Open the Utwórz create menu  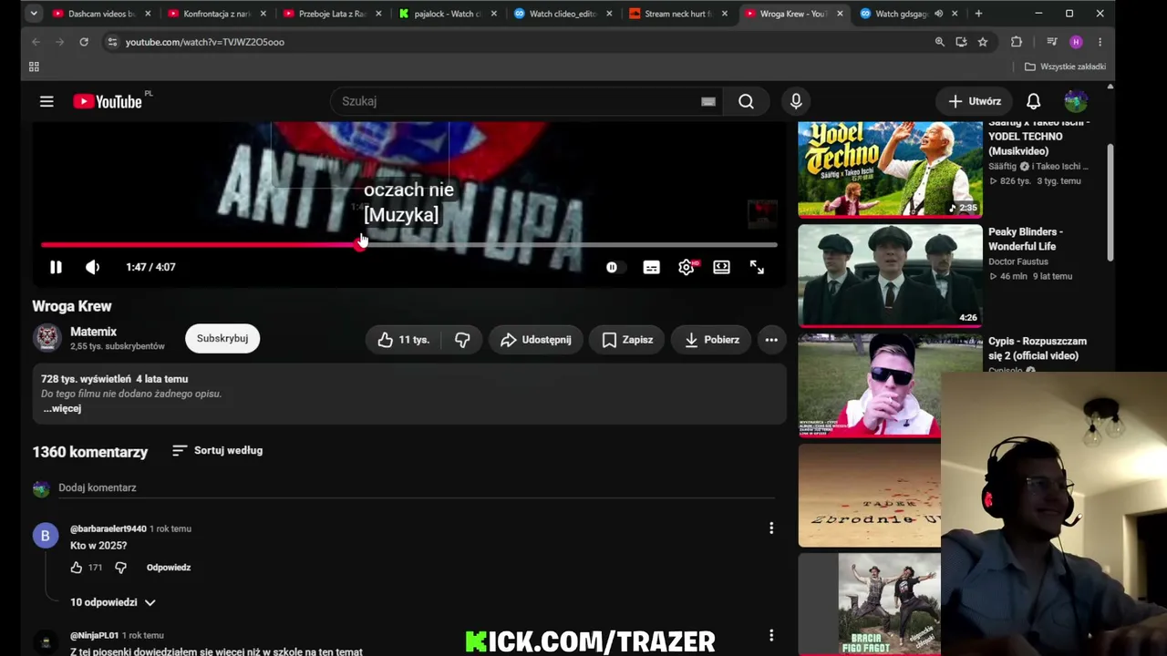[975, 101]
